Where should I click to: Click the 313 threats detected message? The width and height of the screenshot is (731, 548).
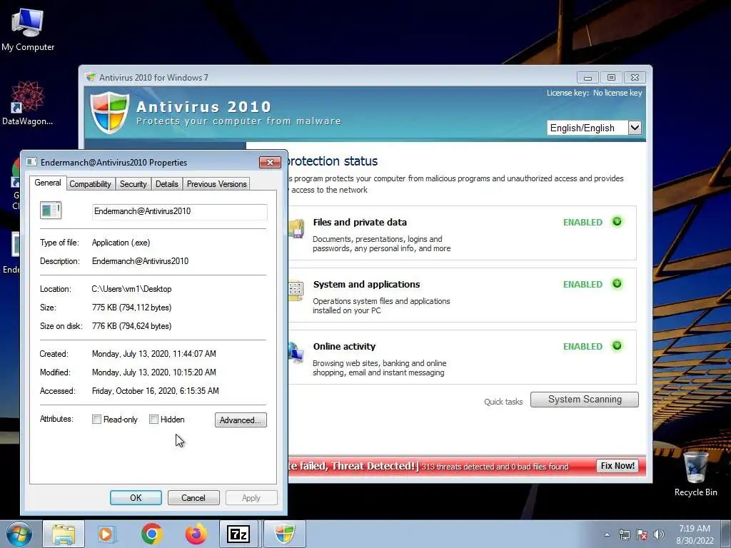495,467
